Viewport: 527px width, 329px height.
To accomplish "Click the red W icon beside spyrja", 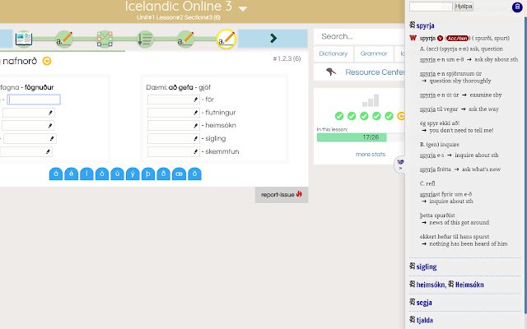I will tap(413, 38).
